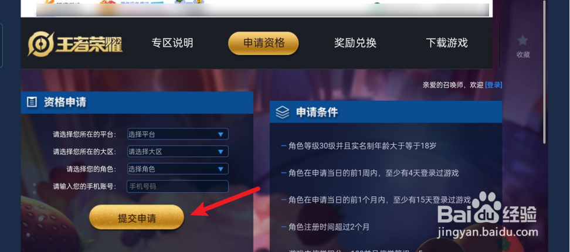Click the 选择平台 dropdown arrow icon
Screen dimensions: 570x252
click(220, 134)
